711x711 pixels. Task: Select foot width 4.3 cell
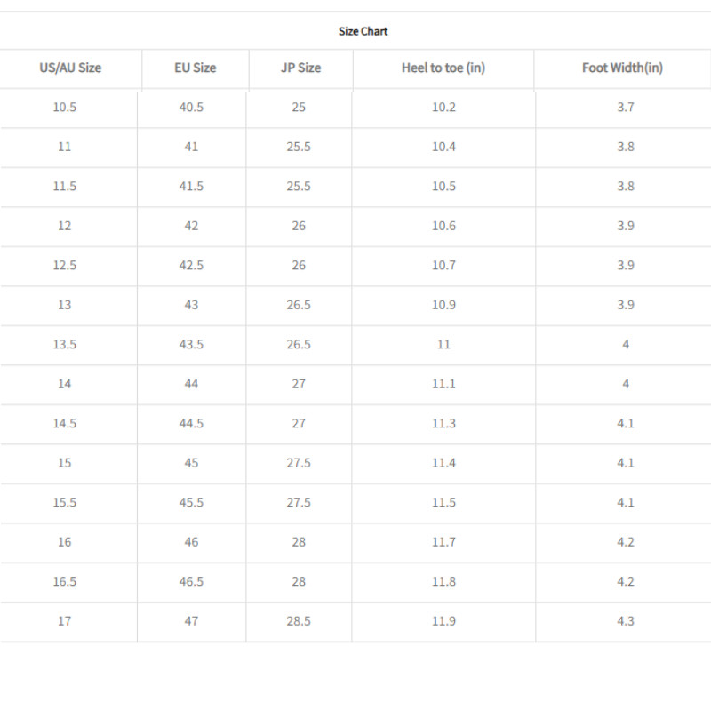coord(626,620)
